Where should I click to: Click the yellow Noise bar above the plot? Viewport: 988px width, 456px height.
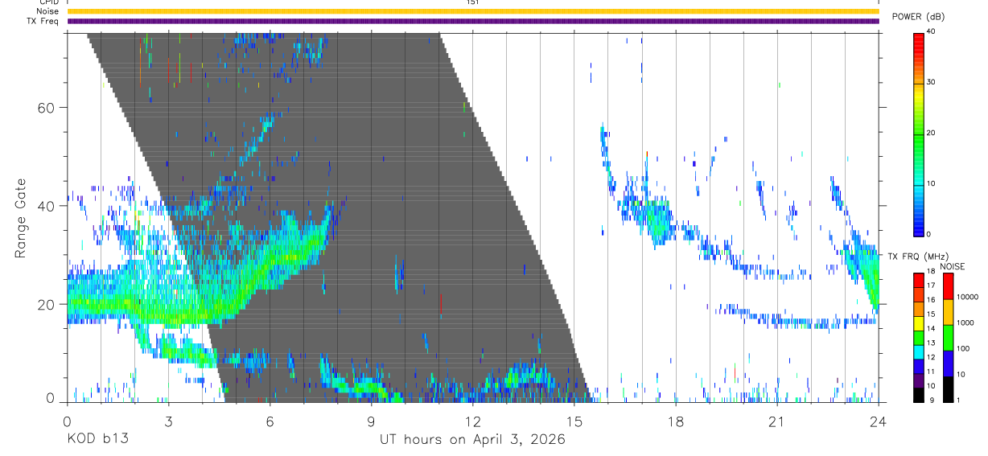pos(473,11)
